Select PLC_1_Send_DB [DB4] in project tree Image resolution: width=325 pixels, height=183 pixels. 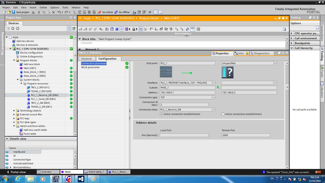(x=43, y=99)
